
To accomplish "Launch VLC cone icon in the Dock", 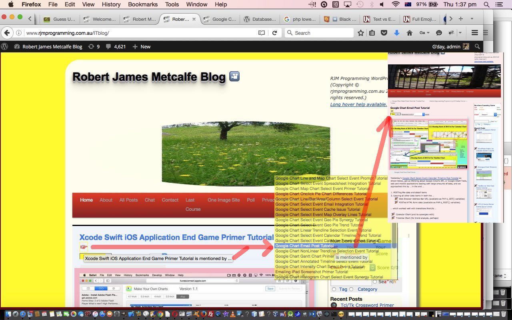I will 233,314.
